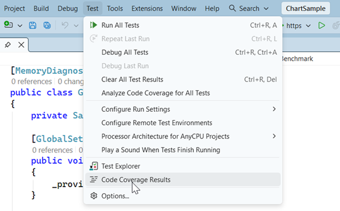Click the Hot Reload flame icon
This screenshot has height=211, width=340.
(x=336, y=25)
